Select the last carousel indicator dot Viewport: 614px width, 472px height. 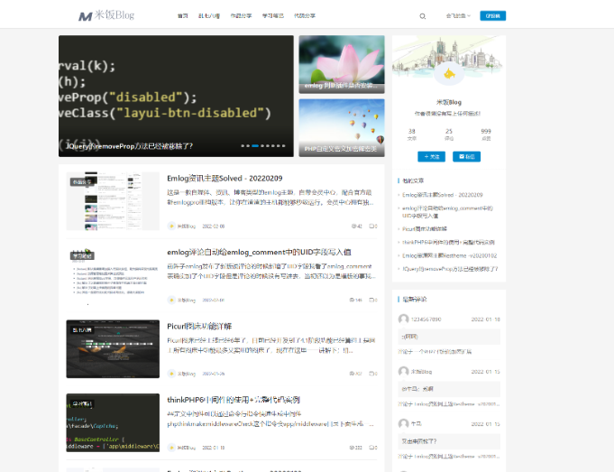[x=283, y=146]
